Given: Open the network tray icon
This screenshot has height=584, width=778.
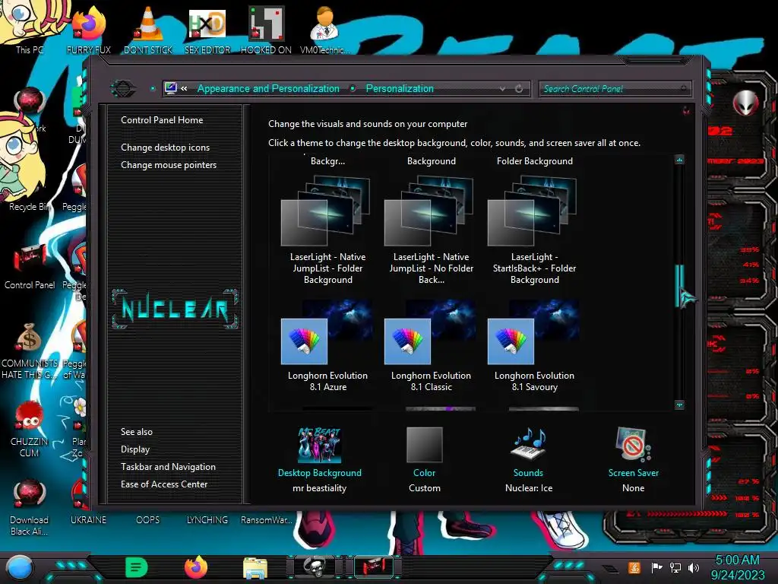Looking at the screenshot, I should click(675, 567).
